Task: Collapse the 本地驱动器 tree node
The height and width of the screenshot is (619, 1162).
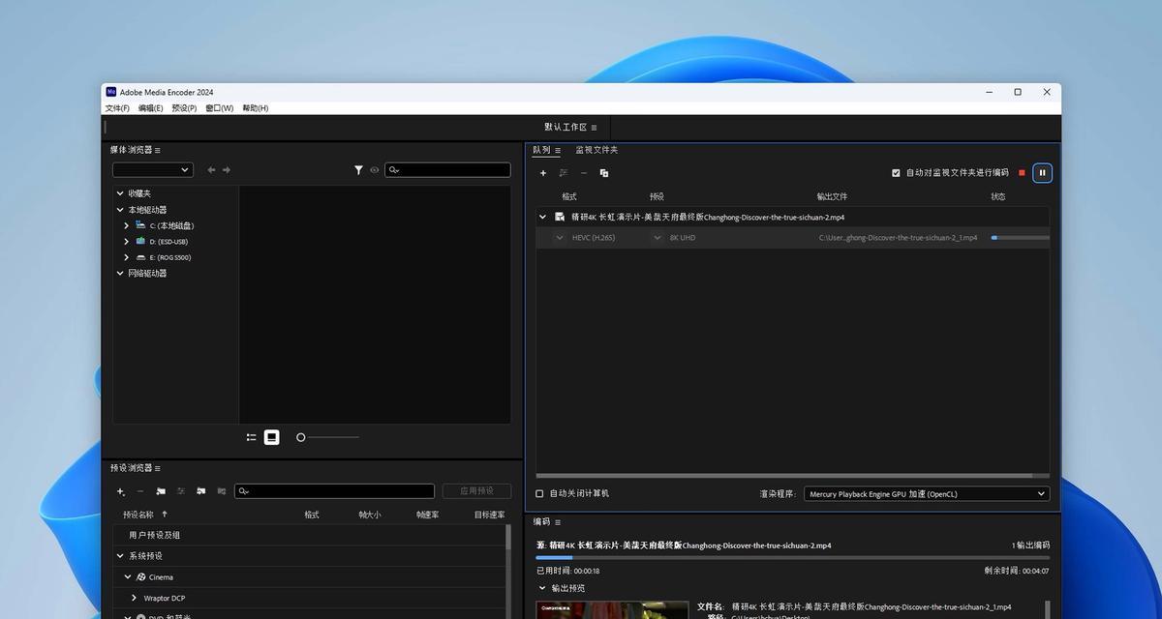Action: [120, 210]
